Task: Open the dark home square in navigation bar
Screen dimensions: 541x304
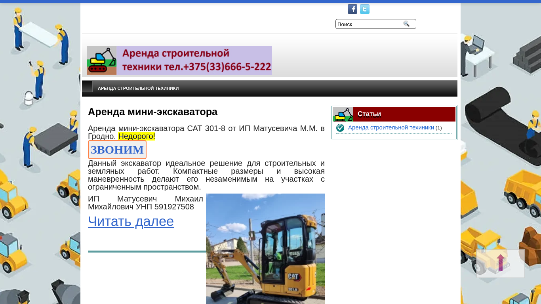Action: [x=87, y=86]
